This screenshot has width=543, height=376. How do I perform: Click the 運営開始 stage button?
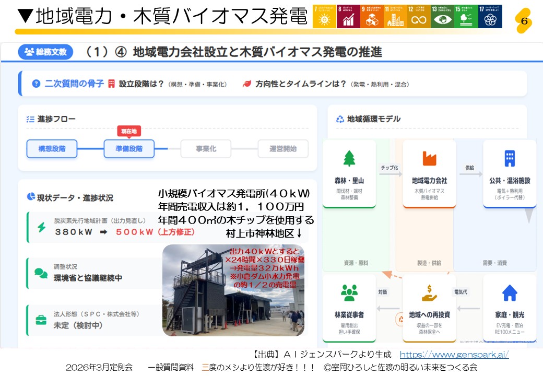[283, 149]
